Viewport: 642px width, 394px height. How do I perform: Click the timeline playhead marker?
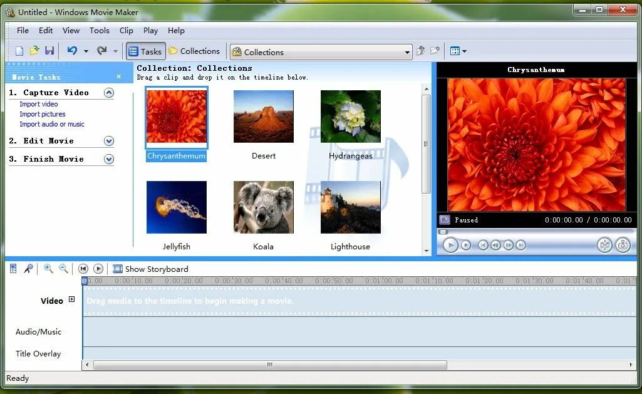point(85,281)
